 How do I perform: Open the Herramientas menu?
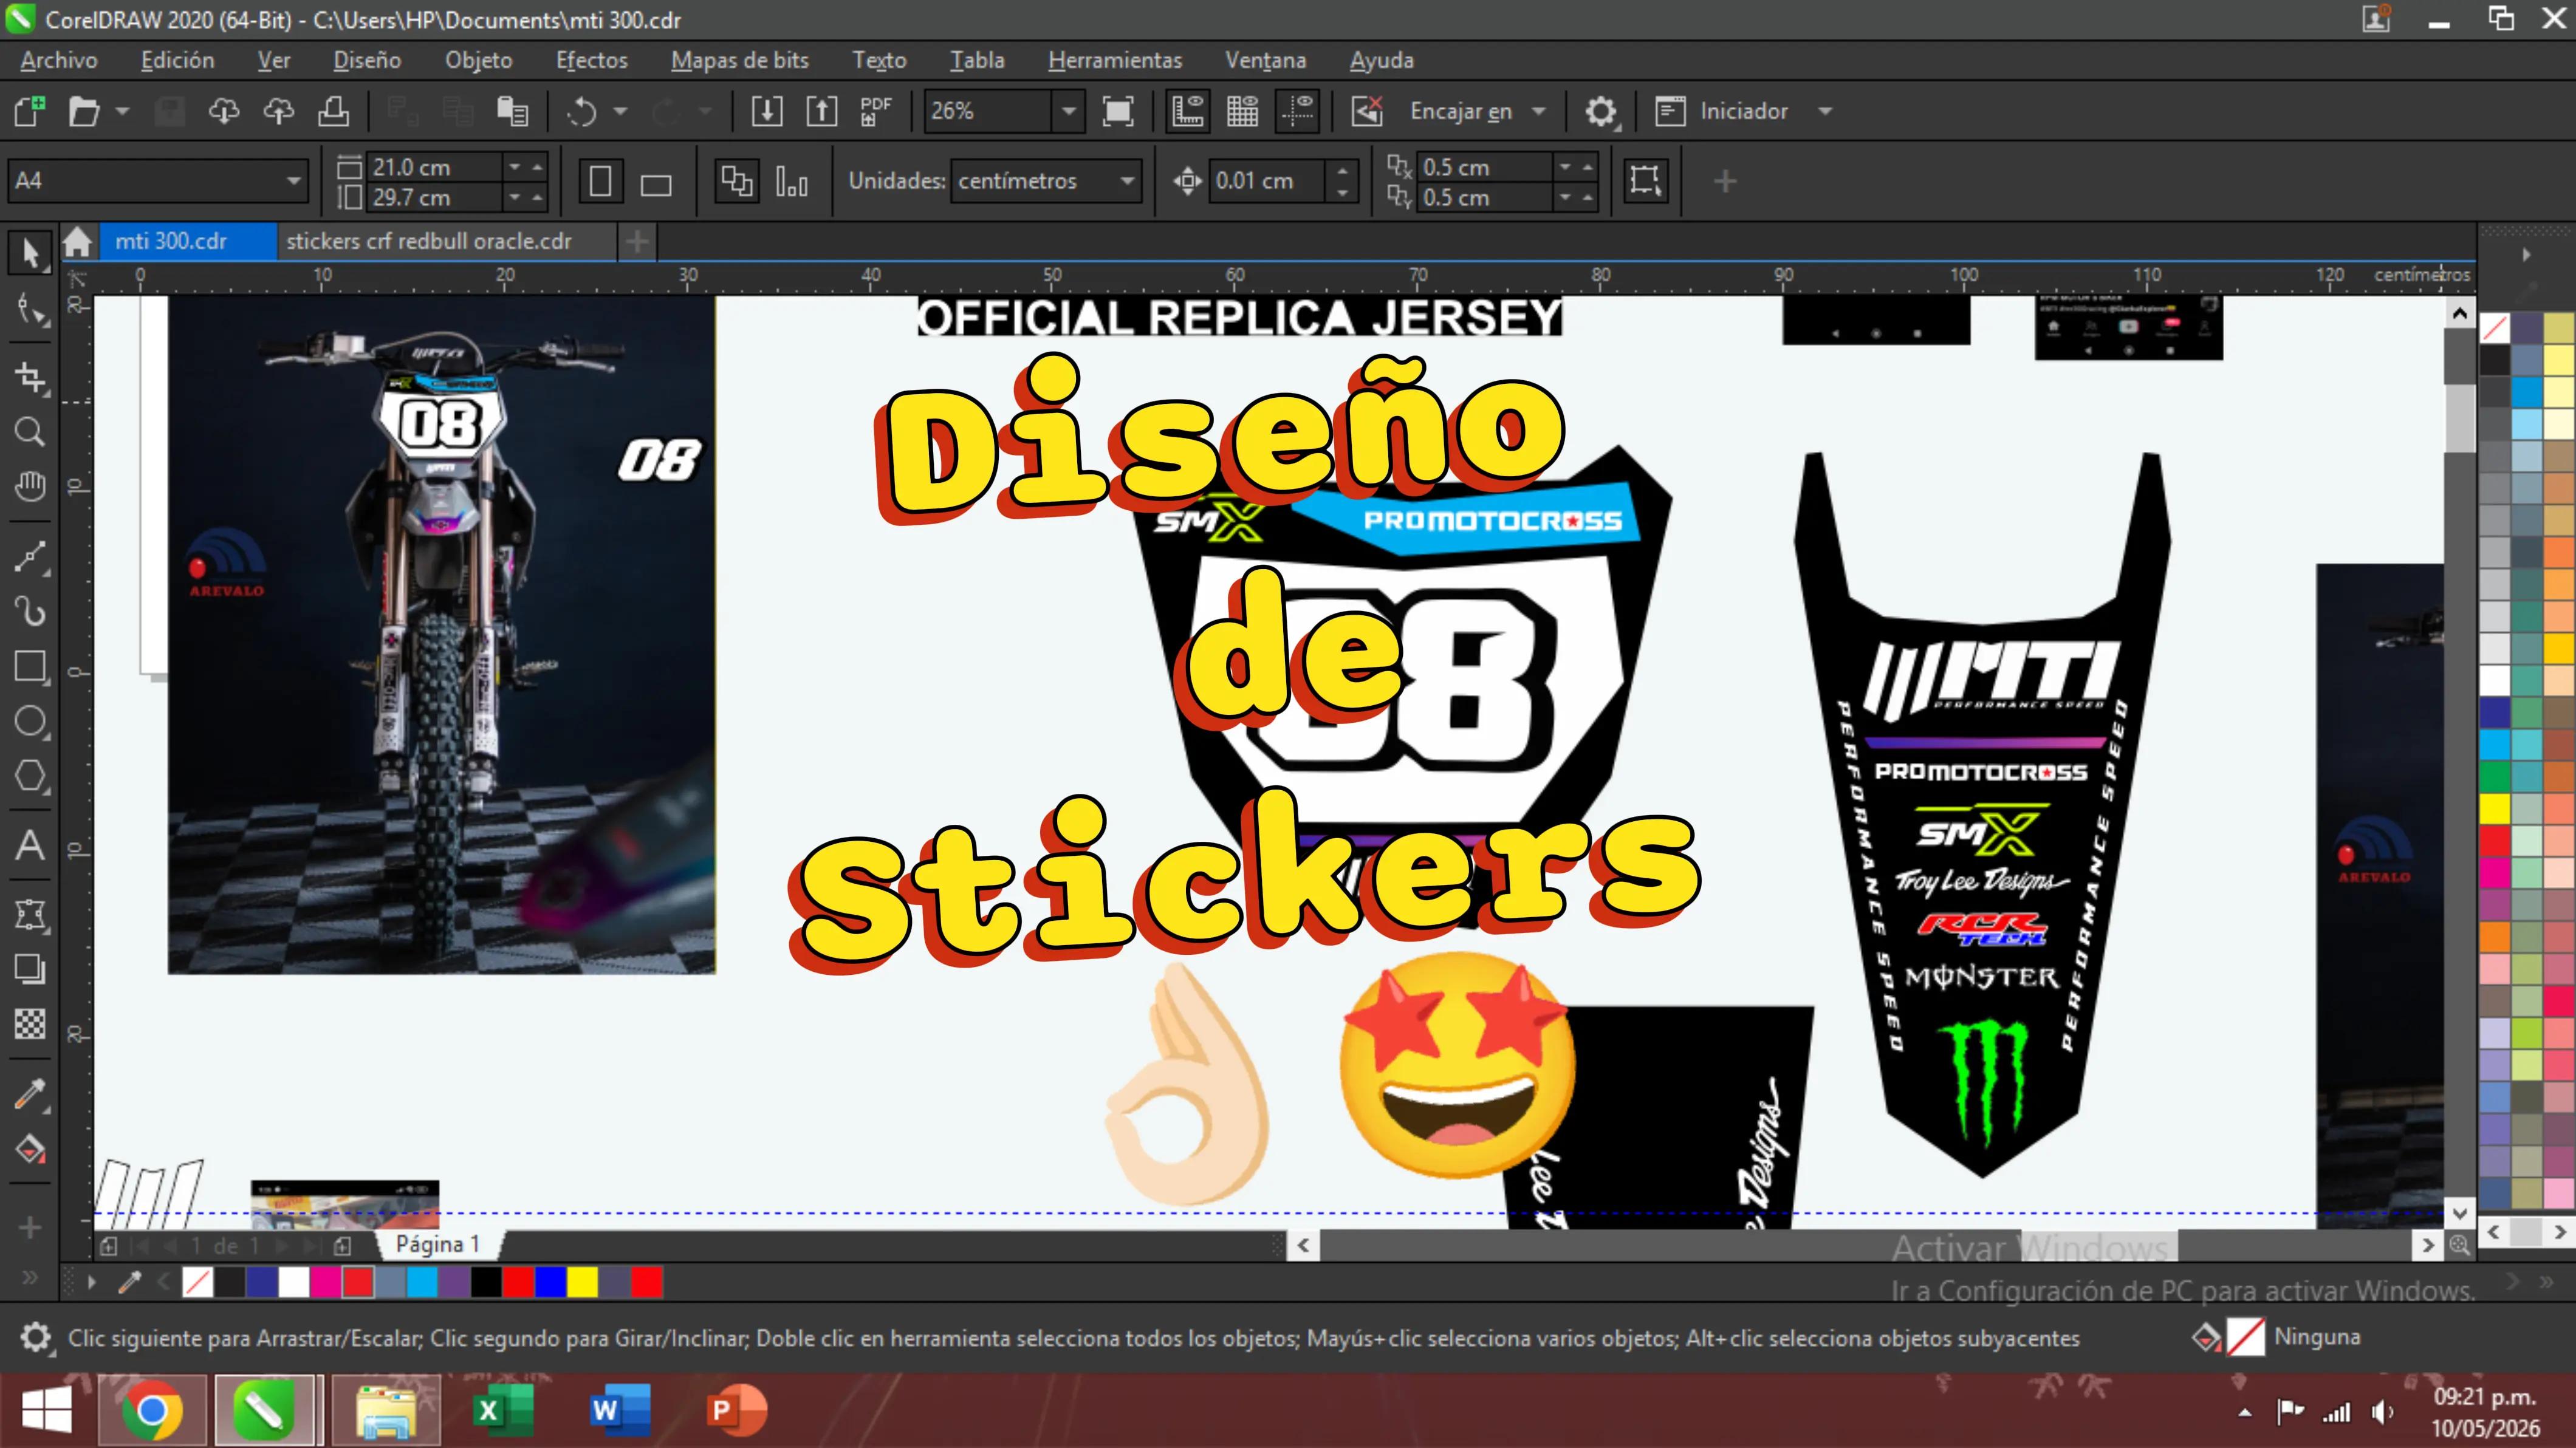click(1115, 60)
